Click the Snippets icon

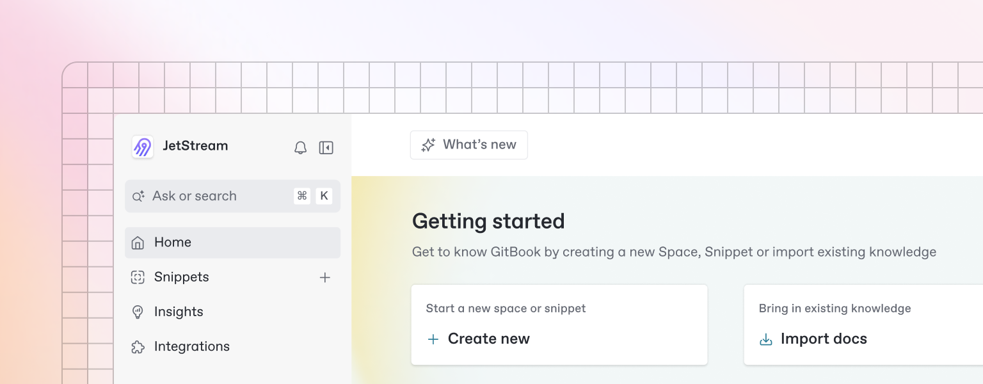(x=138, y=277)
